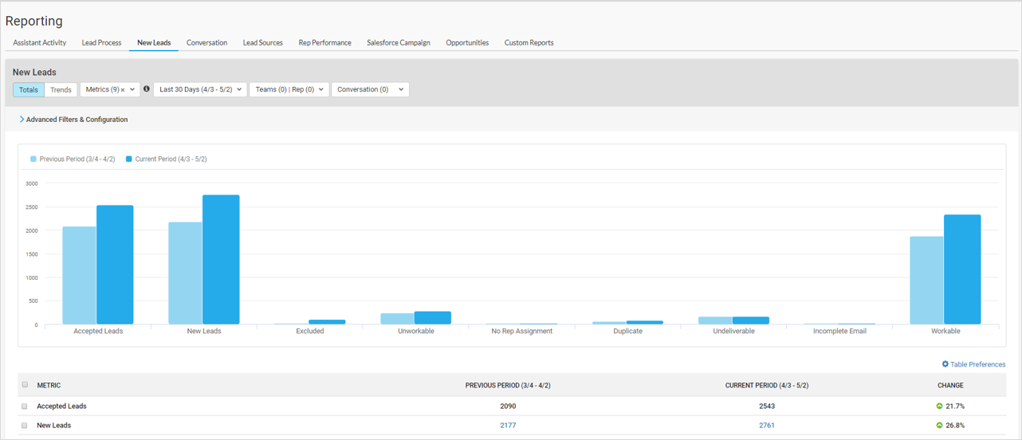Open the Teams (0) | Rep (0) dropdown
Image resolution: width=1022 pixels, height=440 pixels.
(x=289, y=89)
